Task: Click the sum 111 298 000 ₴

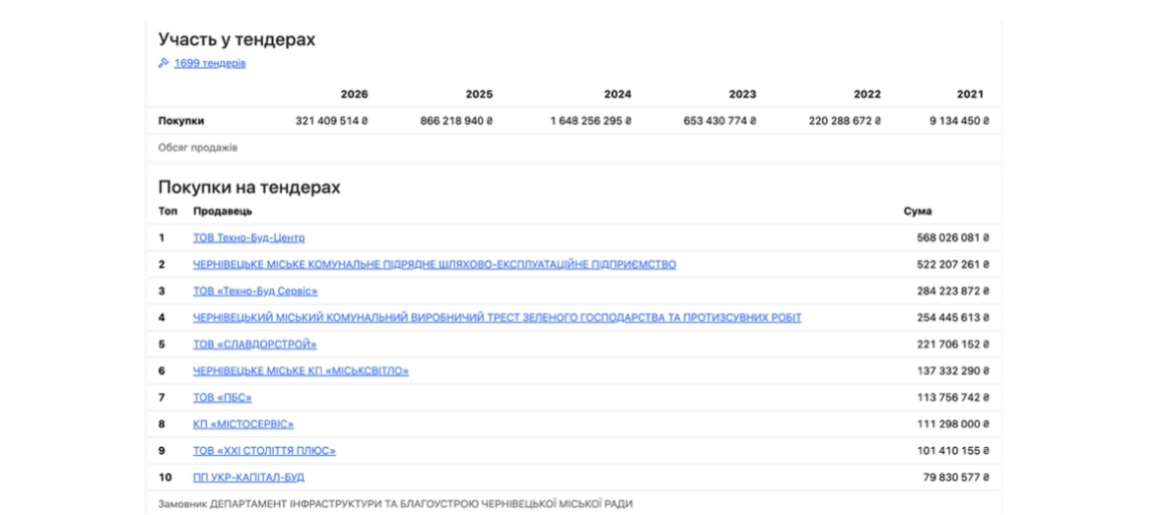Action: (953, 424)
